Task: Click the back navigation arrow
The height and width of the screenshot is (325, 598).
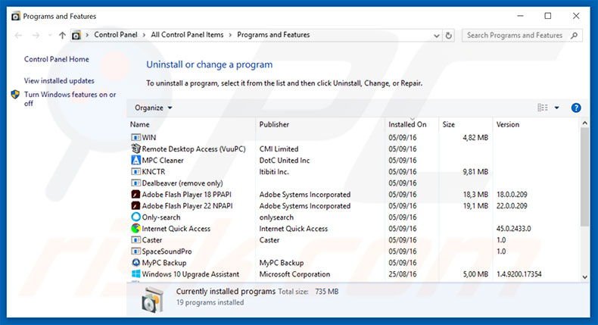Action: pos(18,36)
